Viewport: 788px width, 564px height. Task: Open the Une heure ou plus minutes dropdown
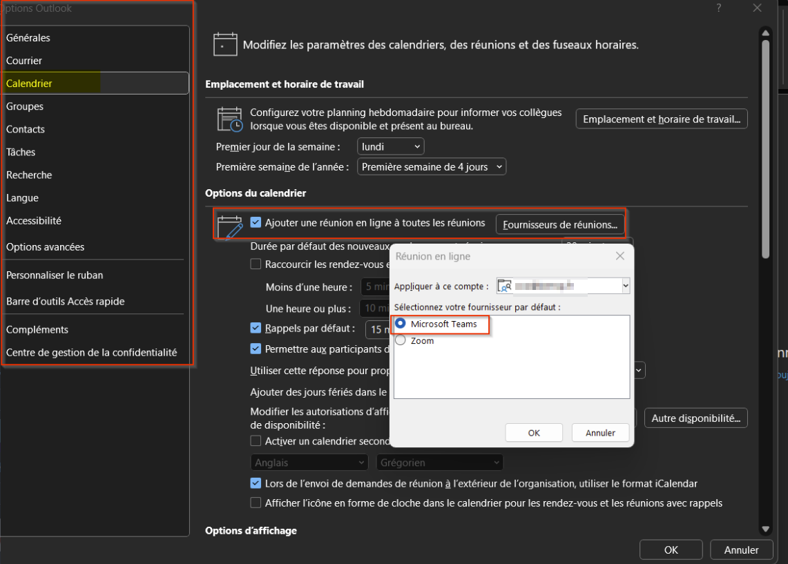point(376,309)
